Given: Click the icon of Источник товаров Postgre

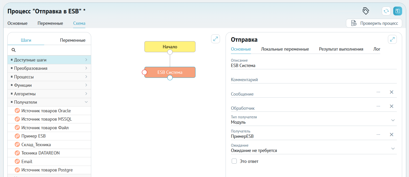Looking at the screenshot, I should coord(17,170).
